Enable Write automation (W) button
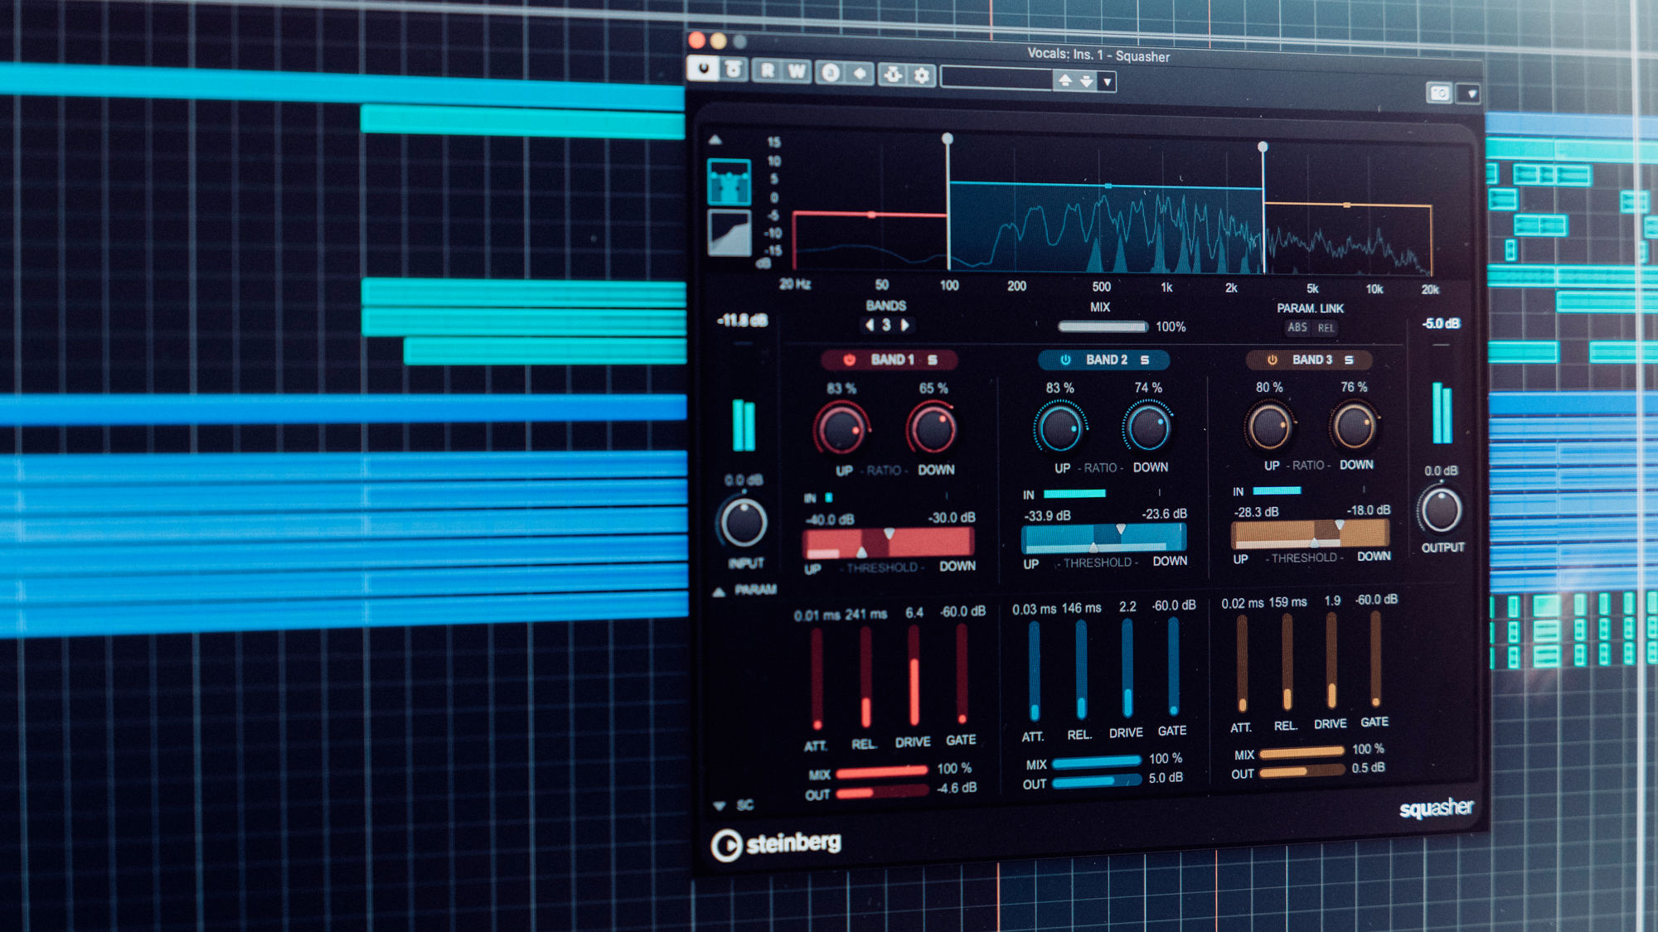This screenshot has height=932, width=1658. coord(797,72)
